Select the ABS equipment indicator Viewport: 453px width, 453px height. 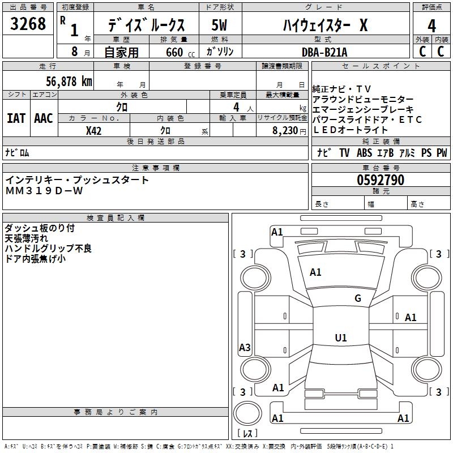tap(364, 153)
